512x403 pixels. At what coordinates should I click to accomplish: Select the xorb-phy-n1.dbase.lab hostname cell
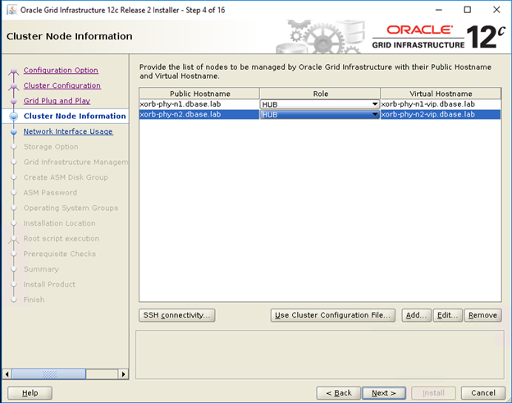click(199, 104)
